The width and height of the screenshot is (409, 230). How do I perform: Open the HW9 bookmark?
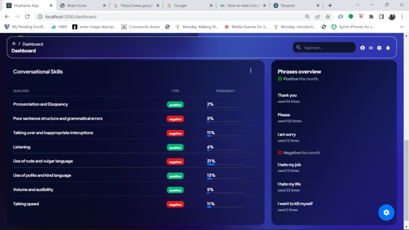pos(59,26)
